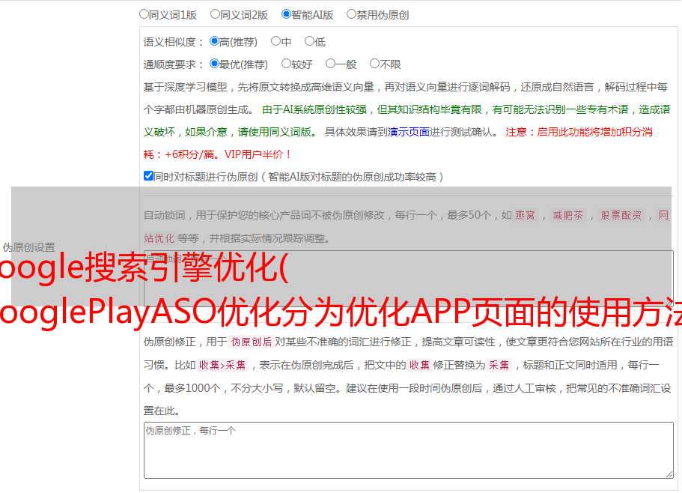Open the 演示页面 link

408,132
